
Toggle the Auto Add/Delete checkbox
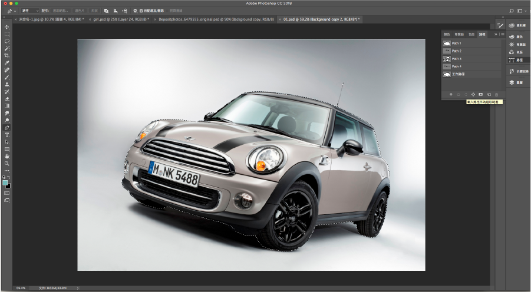(141, 11)
